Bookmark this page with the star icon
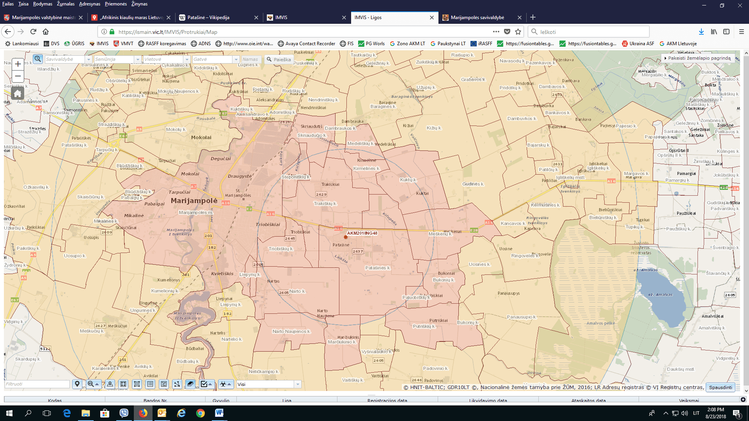The width and height of the screenshot is (749, 421). pos(518,32)
